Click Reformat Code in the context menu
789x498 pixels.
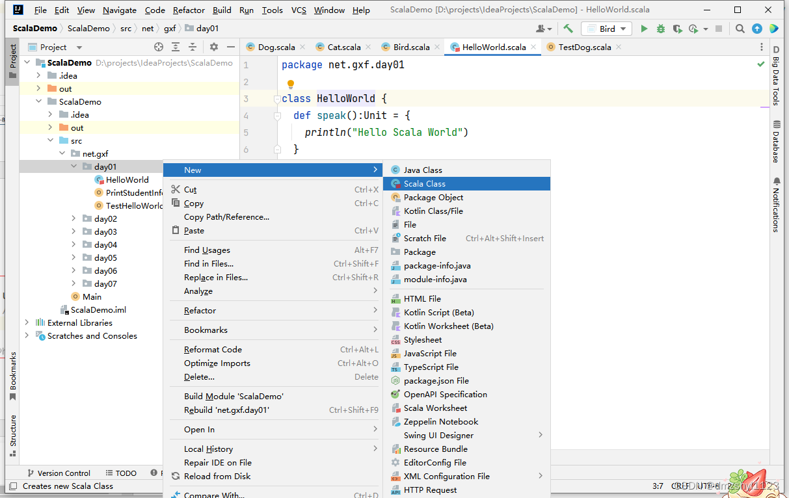[273, 350]
